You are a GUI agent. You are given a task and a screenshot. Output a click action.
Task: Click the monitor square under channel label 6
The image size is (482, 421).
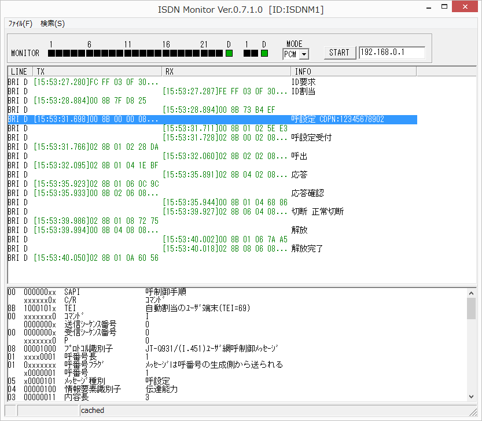90,53
